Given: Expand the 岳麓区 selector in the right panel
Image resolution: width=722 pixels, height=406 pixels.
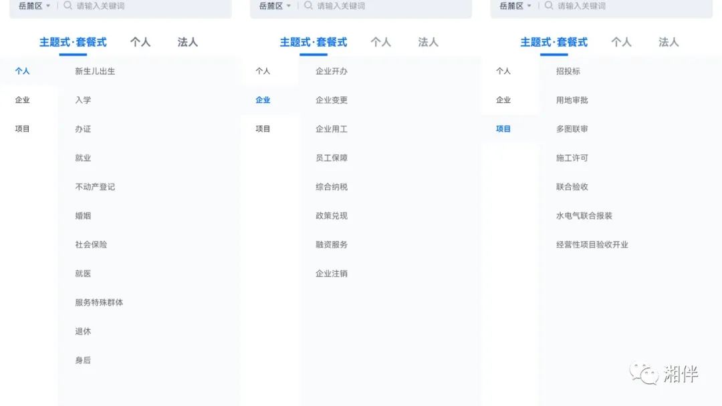Looking at the screenshot, I should (513, 6).
